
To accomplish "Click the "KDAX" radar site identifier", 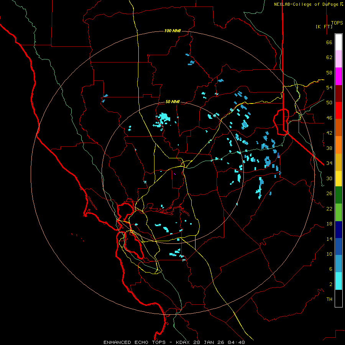I will [x=184, y=342].
